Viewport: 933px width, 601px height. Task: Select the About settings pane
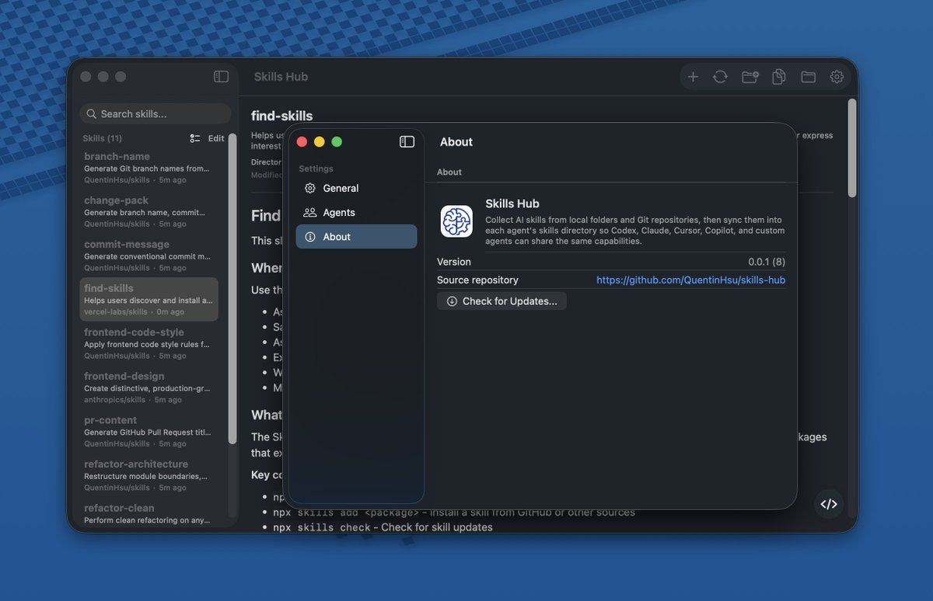pos(356,237)
